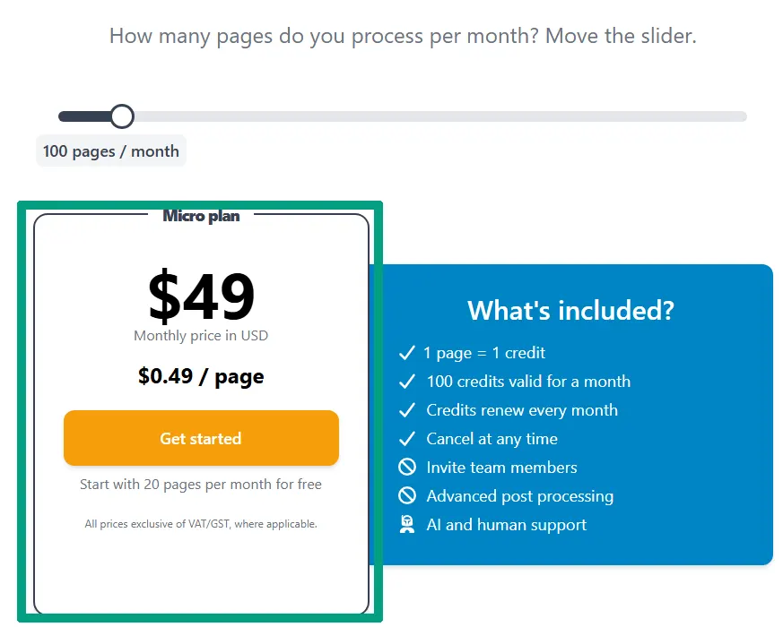Click the VAT/GST disclaimer text
The image size is (783, 627).
point(200,523)
